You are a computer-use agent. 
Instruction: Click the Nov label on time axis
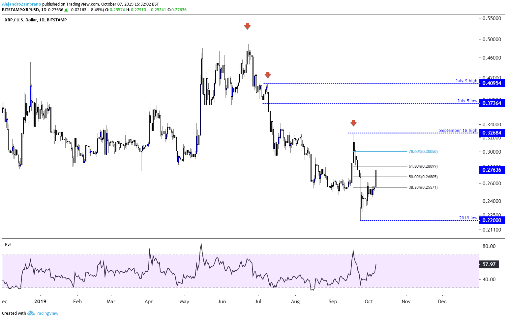pos(406,301)
